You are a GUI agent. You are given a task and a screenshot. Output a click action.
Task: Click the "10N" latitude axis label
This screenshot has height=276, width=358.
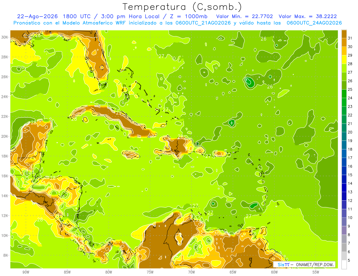pos(5,236)
